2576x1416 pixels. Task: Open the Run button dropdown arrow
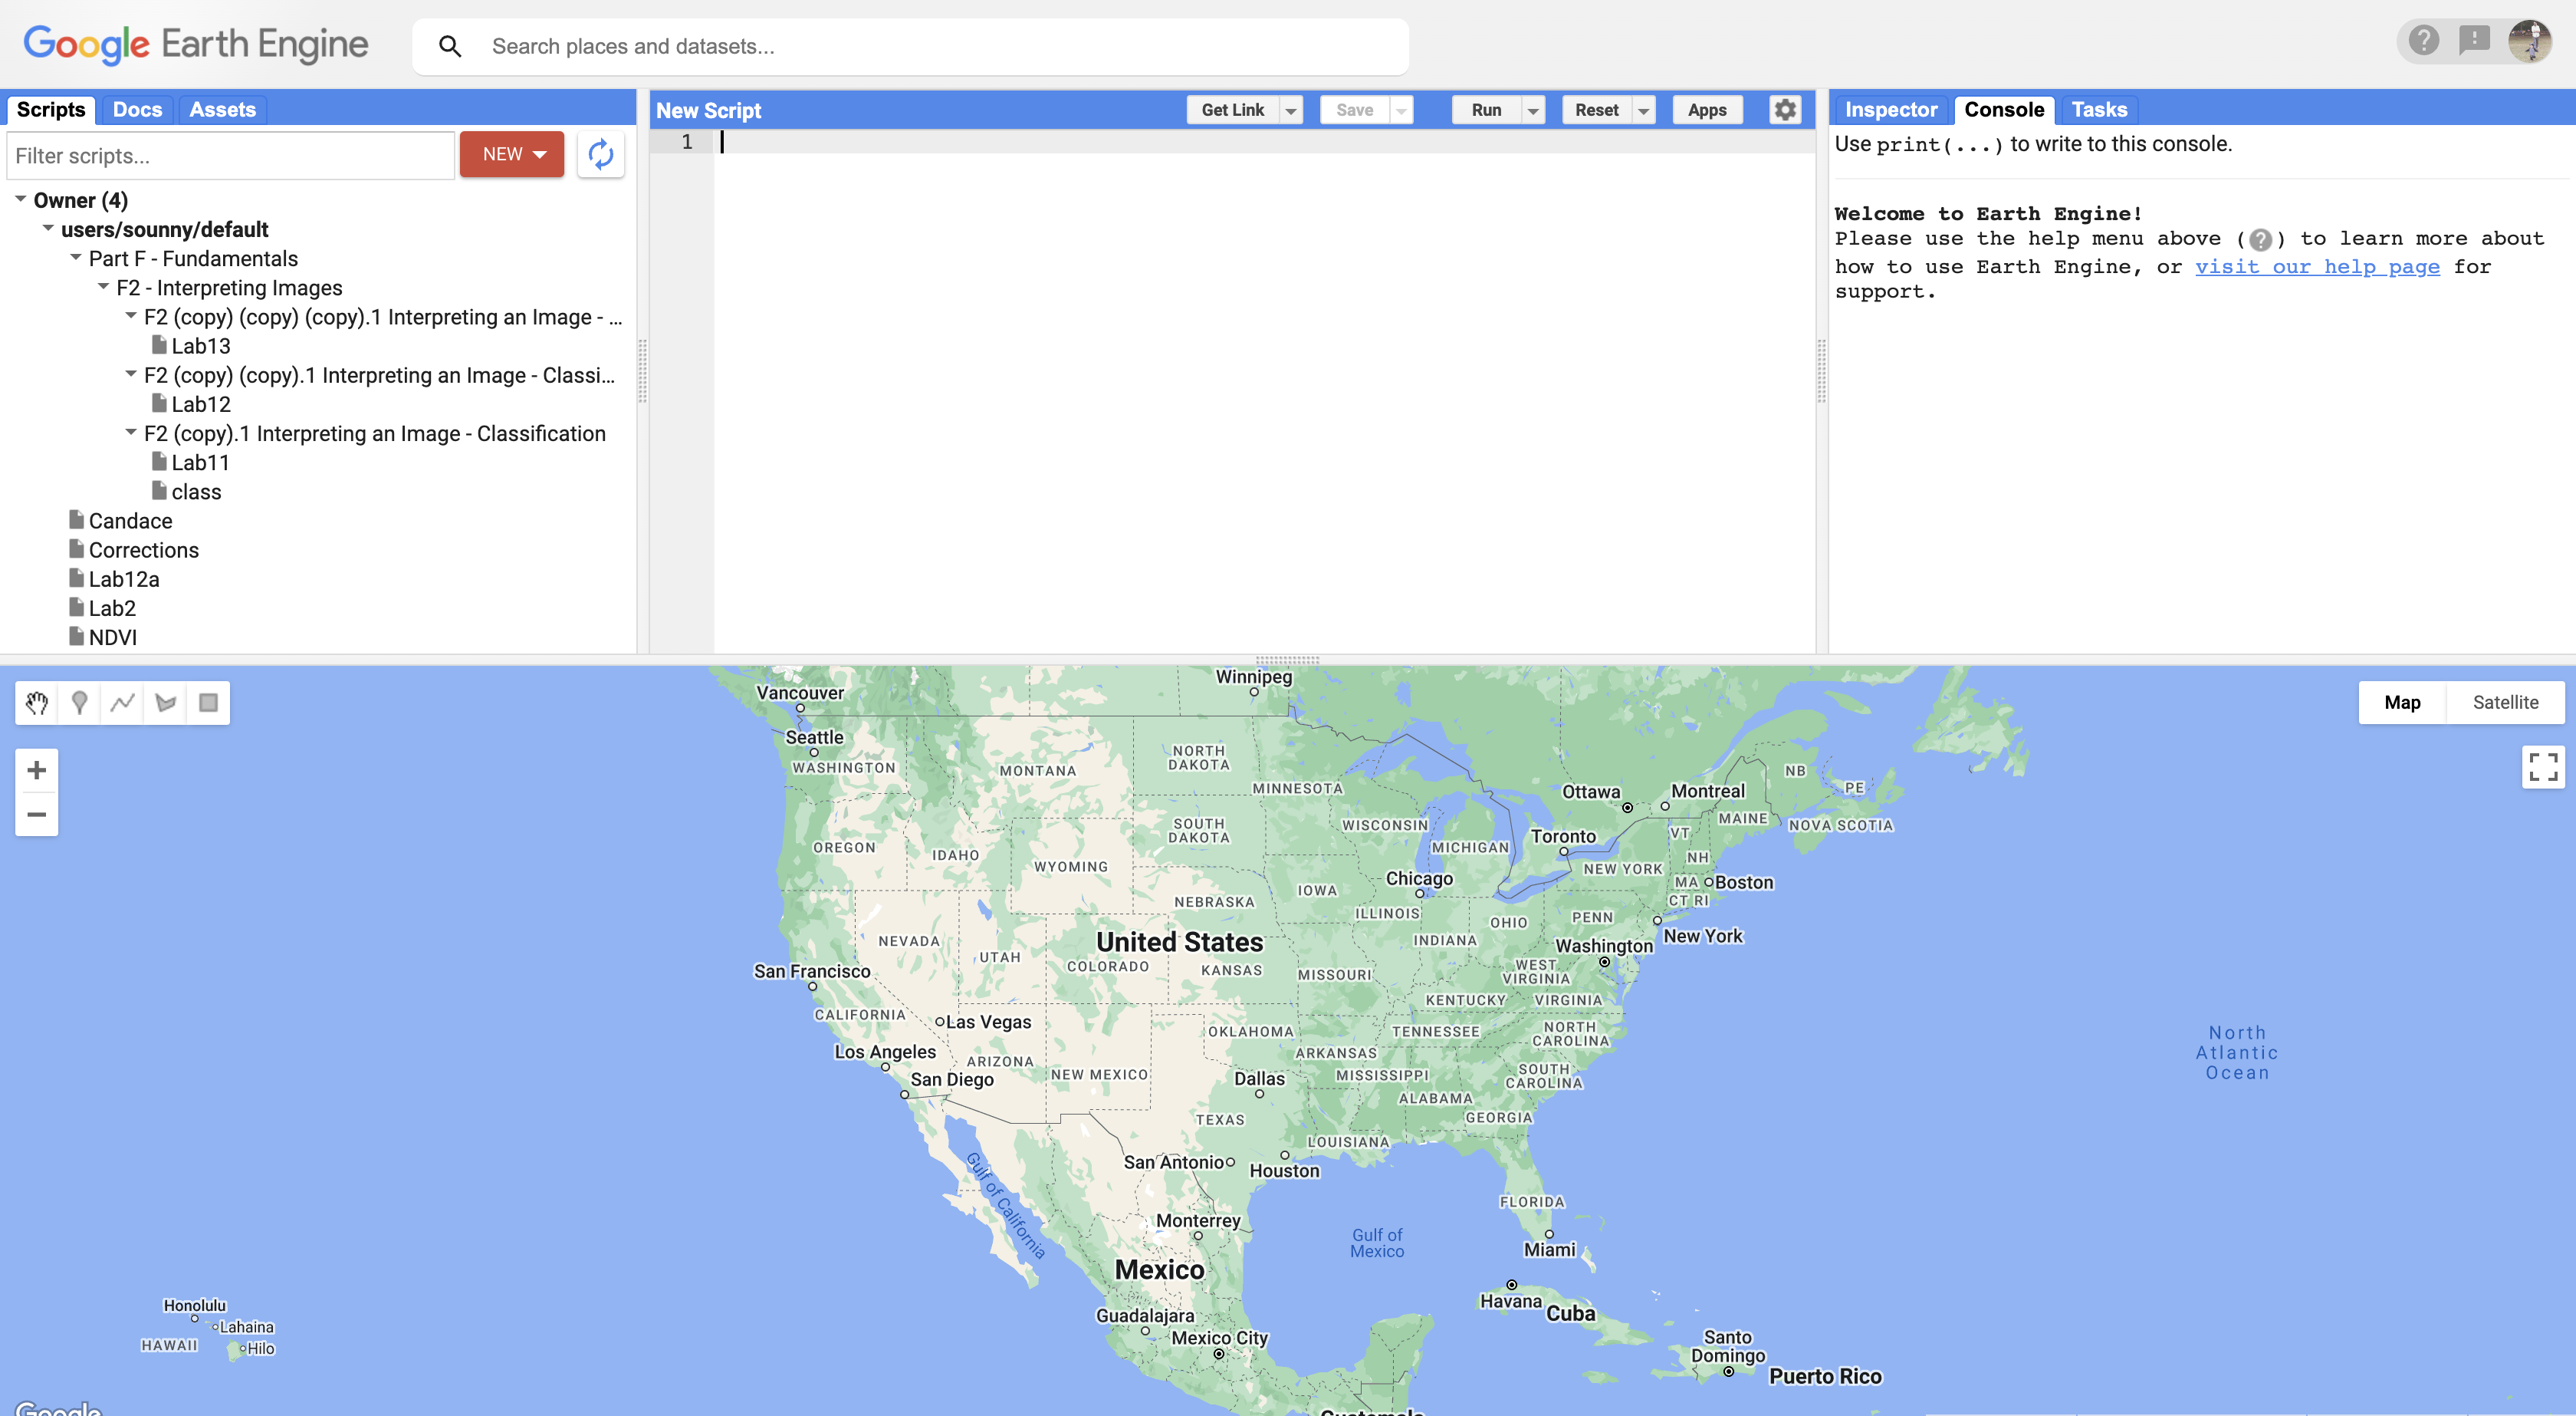[x=1532, y=110]
